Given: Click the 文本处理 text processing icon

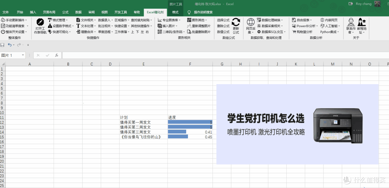Looking at the screenshot, I should (x=78, y=26).
